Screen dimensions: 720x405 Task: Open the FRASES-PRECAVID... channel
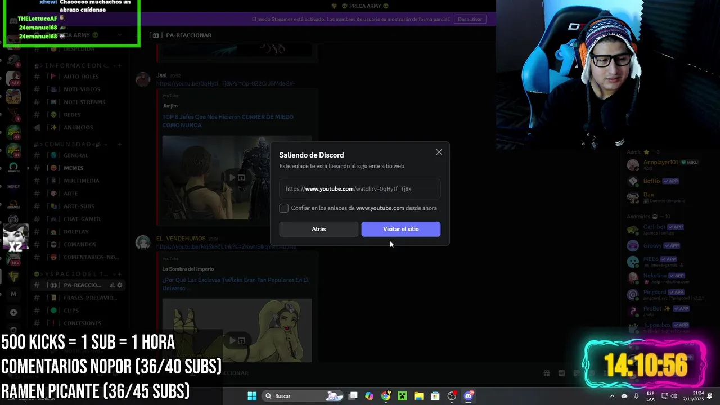click(x=78, y=298)
